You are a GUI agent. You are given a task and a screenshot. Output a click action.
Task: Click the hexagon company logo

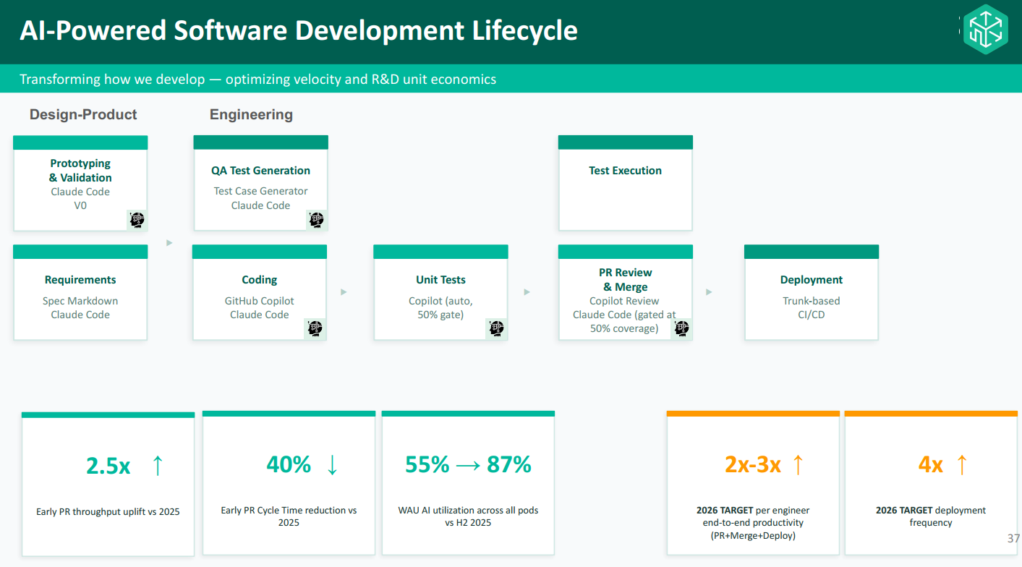(985, 30)
